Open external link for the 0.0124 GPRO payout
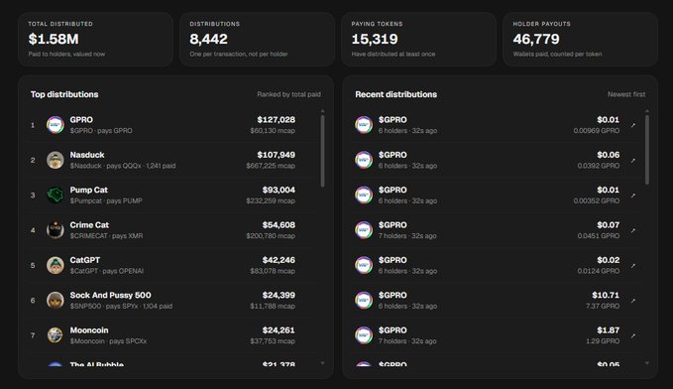 tap(633, 266)
